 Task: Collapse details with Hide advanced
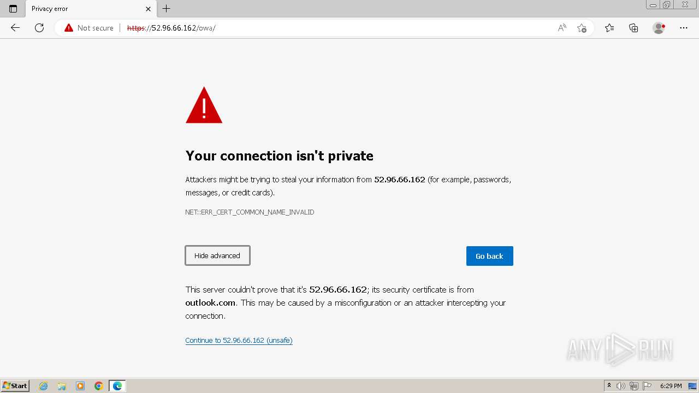[x=217, y=255]
